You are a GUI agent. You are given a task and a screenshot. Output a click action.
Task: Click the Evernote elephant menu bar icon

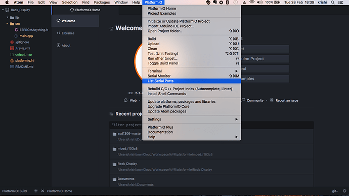[x=215, y=3]
